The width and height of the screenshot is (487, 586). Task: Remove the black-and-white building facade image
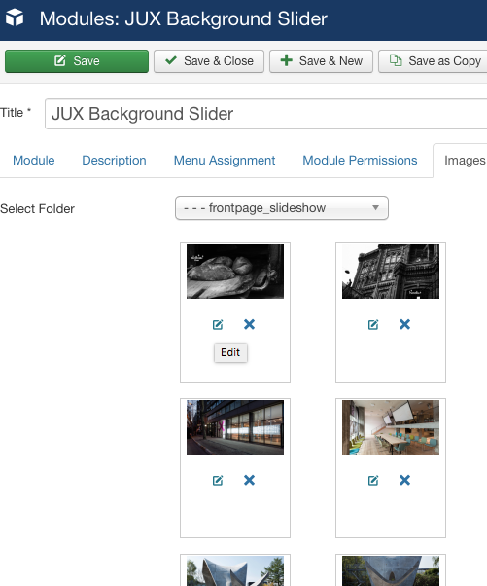click(404, 324)
